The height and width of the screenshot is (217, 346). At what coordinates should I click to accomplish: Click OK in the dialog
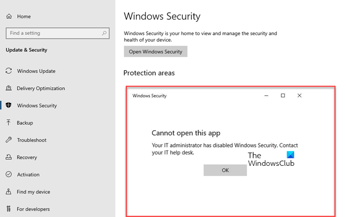(x=225, y=170)
